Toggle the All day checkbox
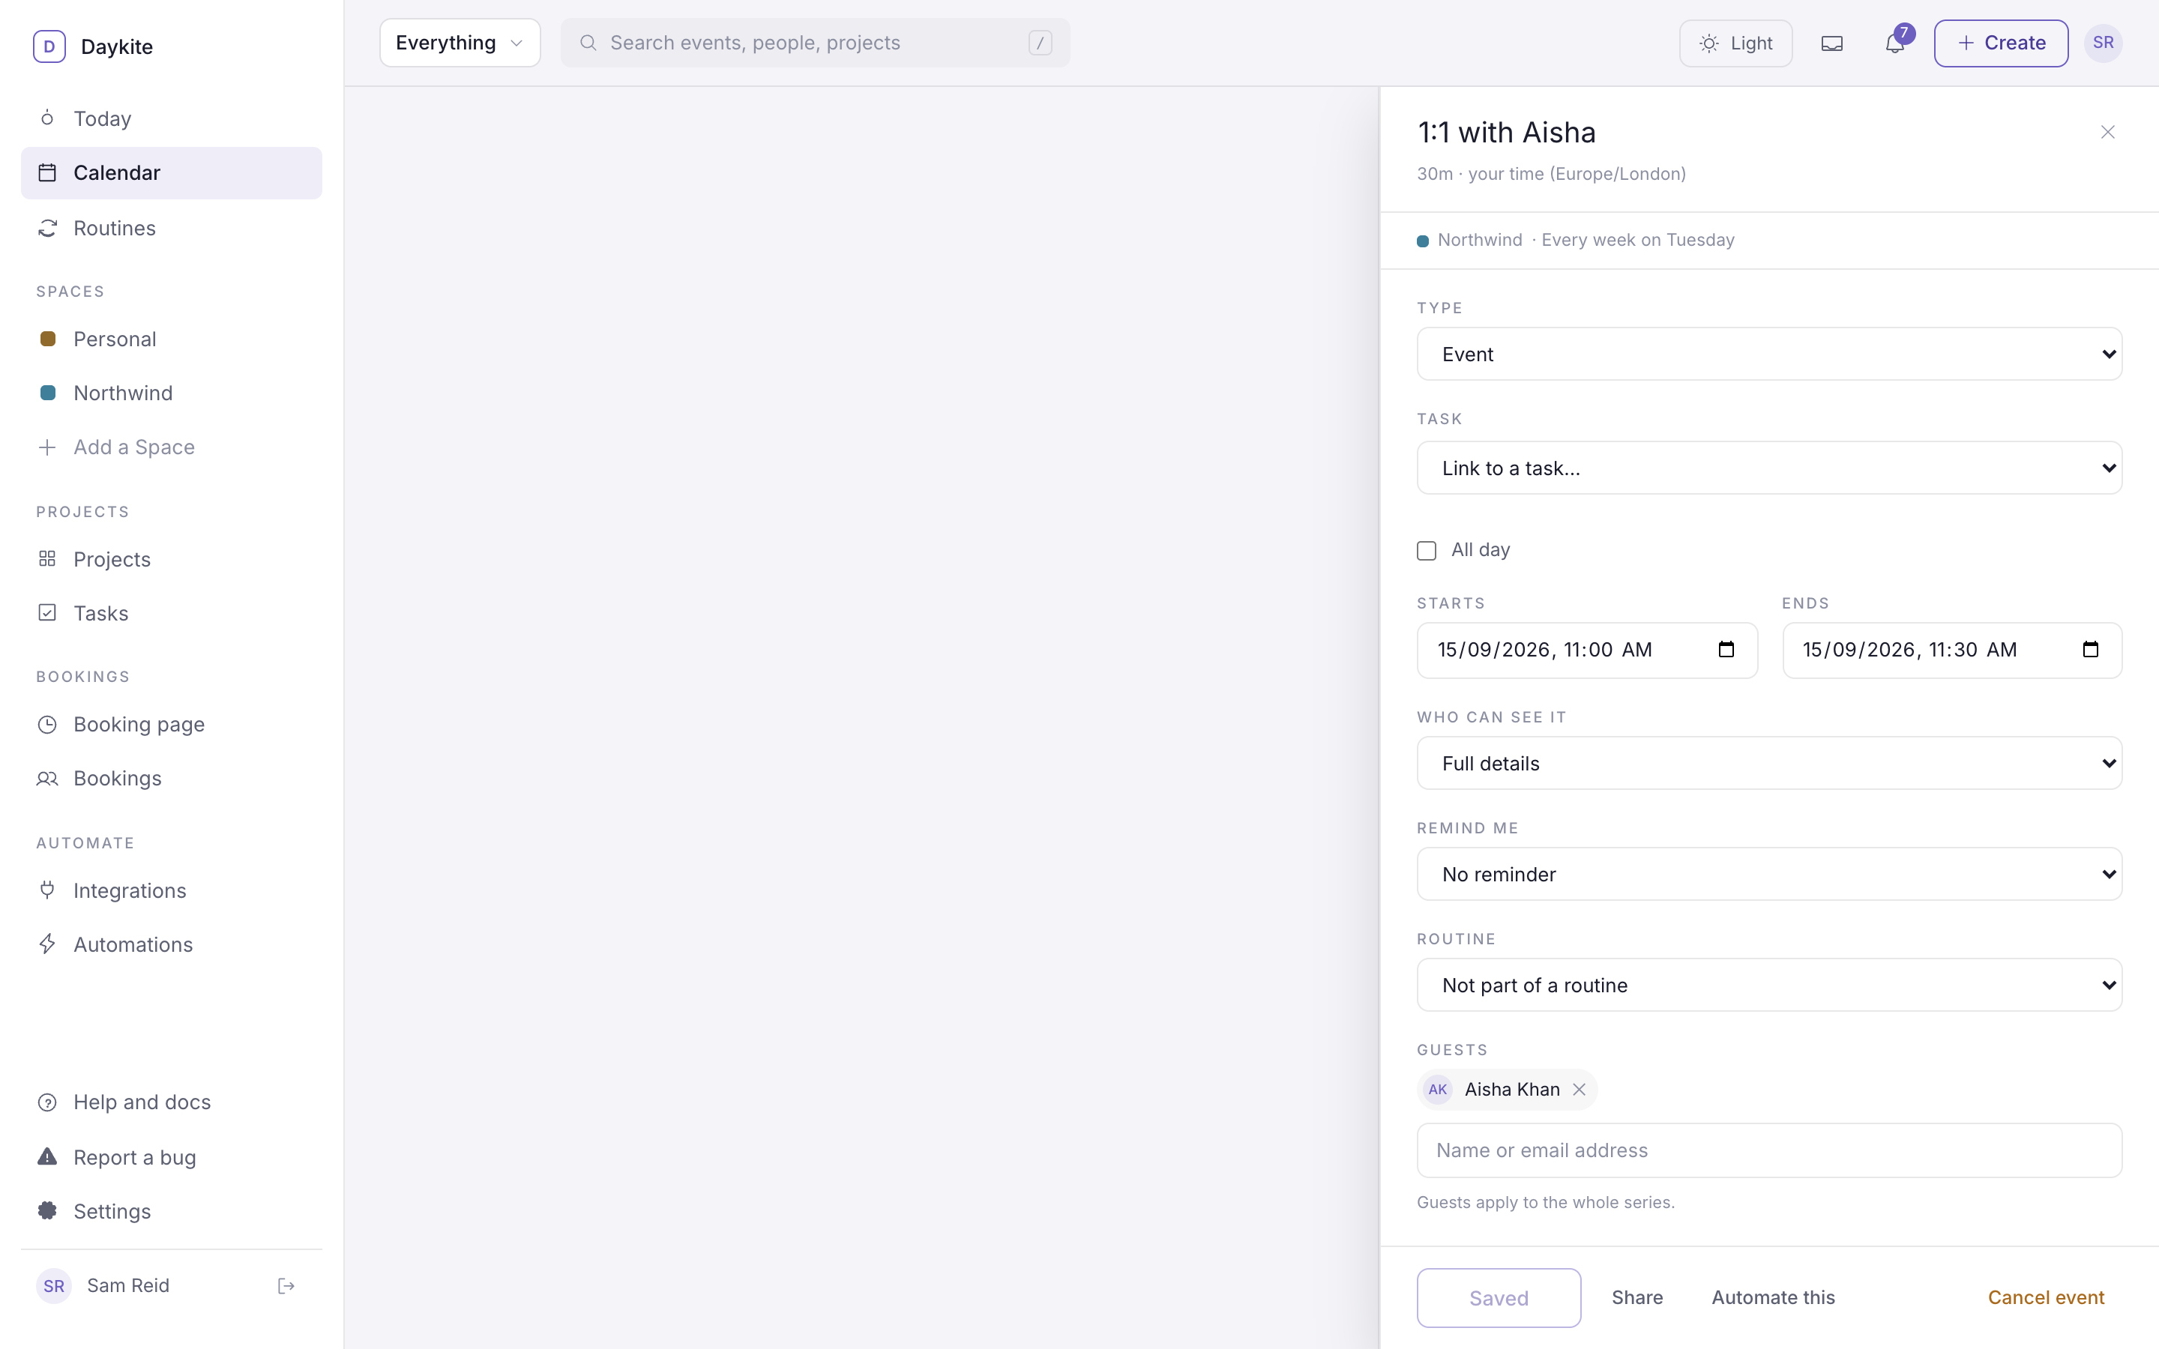Screen dimensions: 2159x1349 (1427, 551)
